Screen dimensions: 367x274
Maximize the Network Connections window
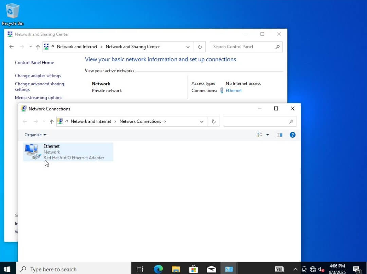[x=276, y=109]
